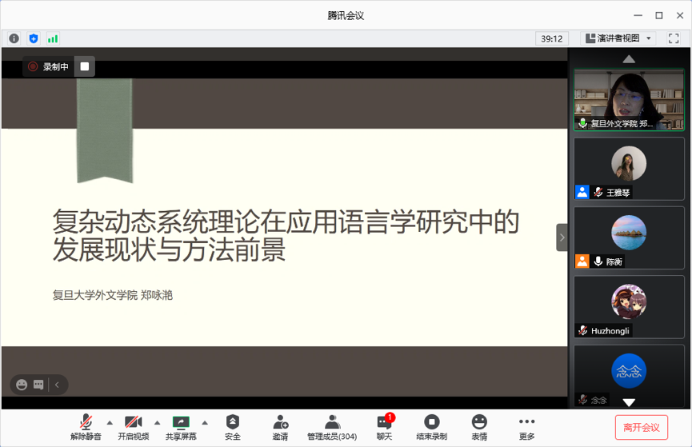Collapse the participant video sidebar
This screenshot has height=447, width=692.
pyautogui.click(x=562, y=237)
